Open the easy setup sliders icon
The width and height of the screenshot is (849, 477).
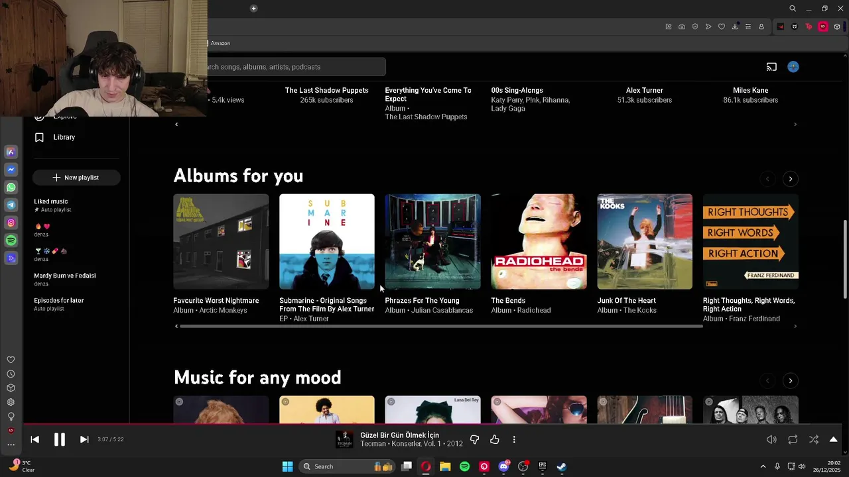(x=748, y=26)
